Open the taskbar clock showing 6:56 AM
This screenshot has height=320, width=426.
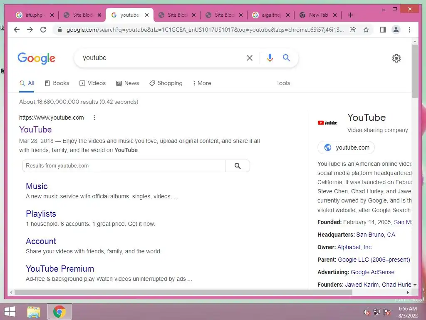pos(408,312)
